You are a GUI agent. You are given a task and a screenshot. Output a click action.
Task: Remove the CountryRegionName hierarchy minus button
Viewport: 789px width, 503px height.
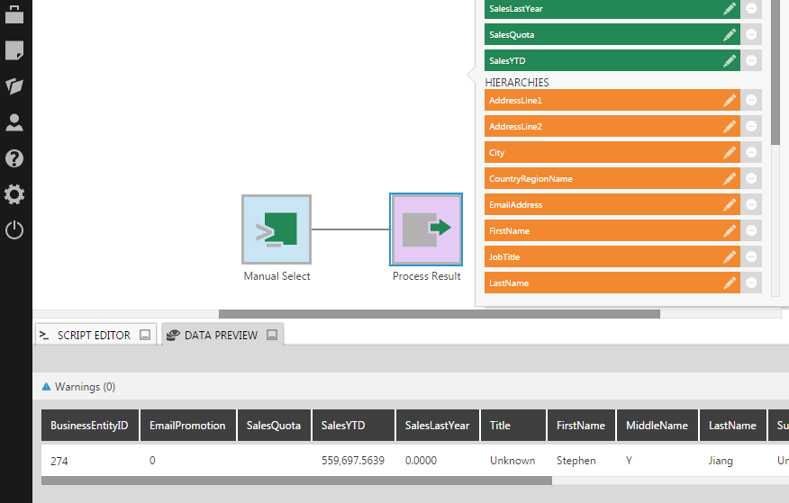751,178
